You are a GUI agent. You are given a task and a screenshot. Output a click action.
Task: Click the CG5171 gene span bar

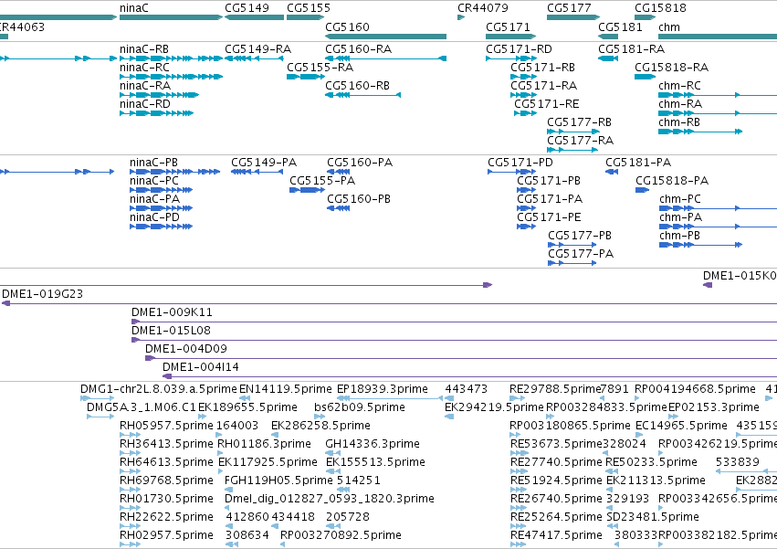click(511, 37)
